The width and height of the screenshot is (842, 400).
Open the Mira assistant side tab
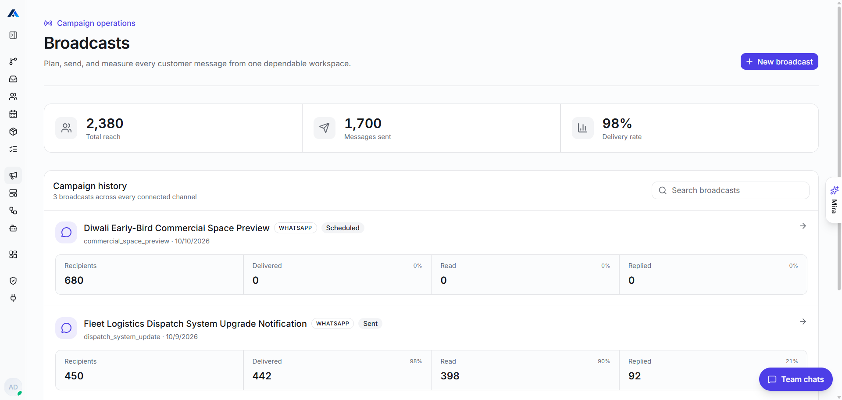pos(834,200)
